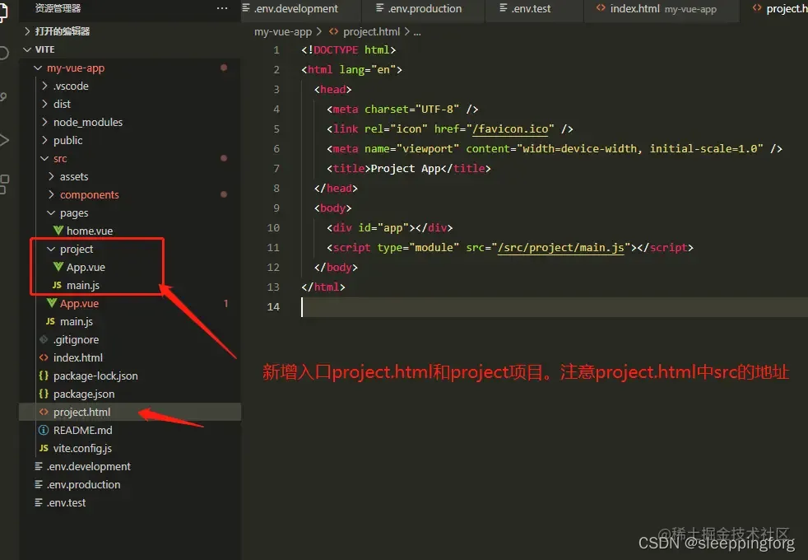This screenshot has width=808, height=560.
Task: Click the file icon beside .env.production in tree
Action: click(x=38, y=484)
